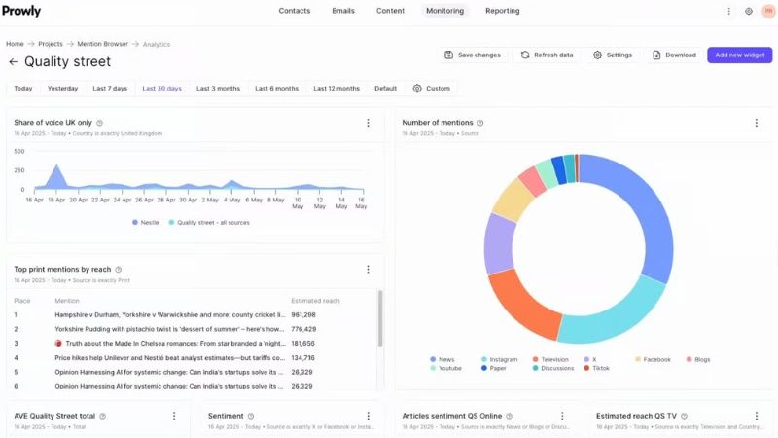Open the Monitoring menu
The height and width of the screenshot is (438, 778).
click(x=445, y=11)
